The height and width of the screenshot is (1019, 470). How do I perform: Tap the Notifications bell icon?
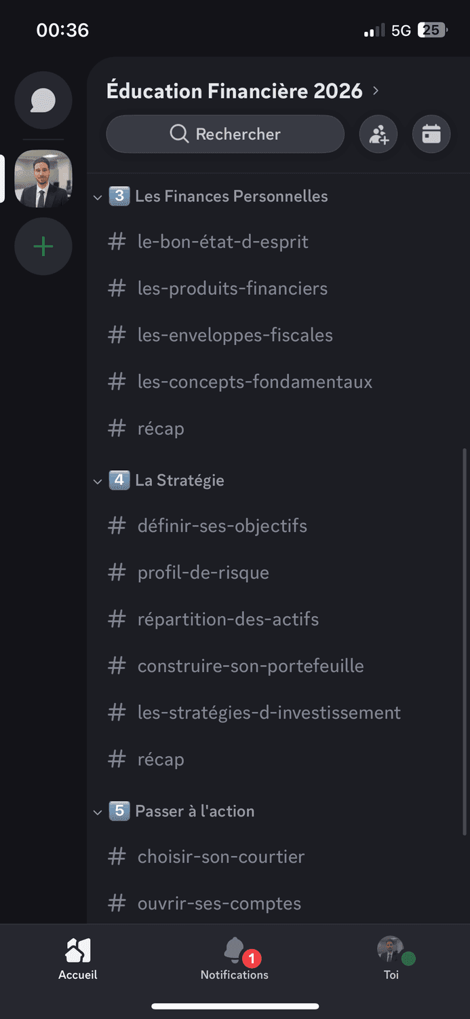pyautogui.click(x=235, y=951)
